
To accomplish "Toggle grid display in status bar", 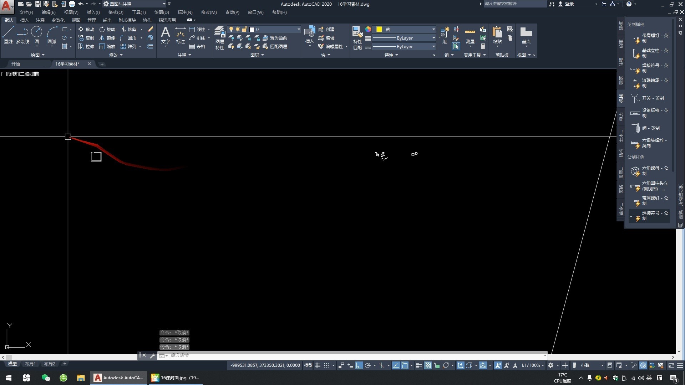I will point(318,365).
